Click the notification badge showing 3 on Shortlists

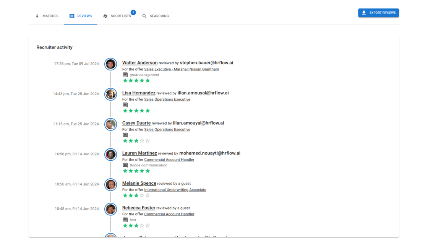[x=133, y=12]
